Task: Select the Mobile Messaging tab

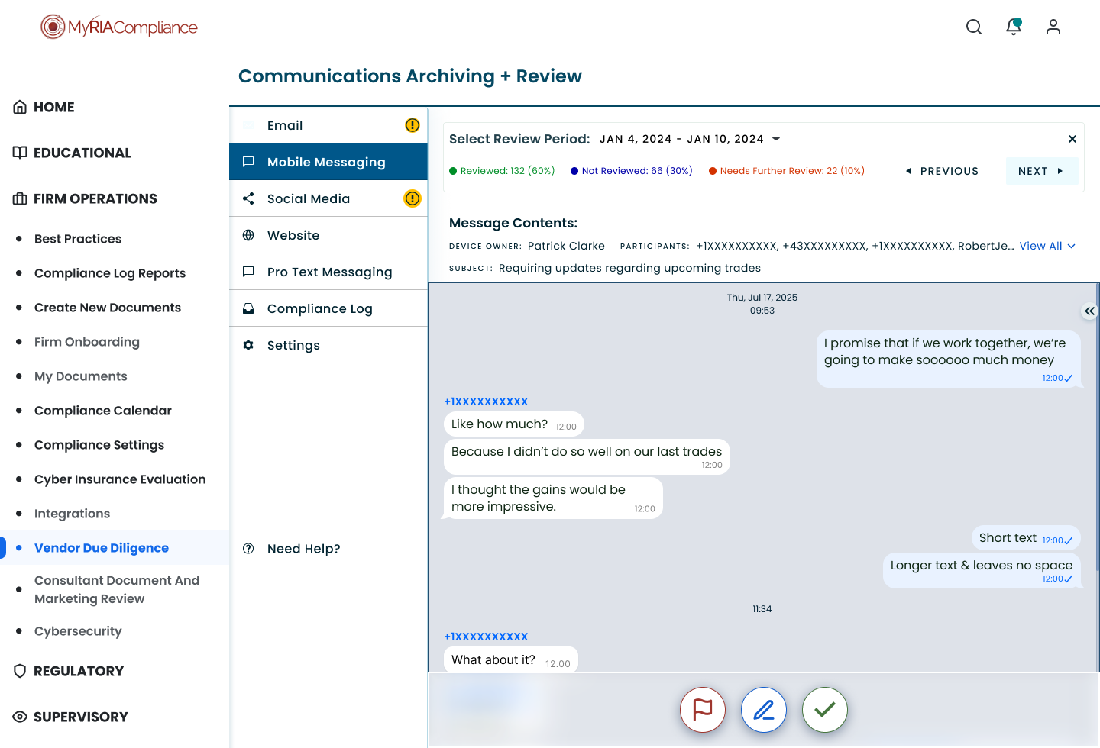Action: (x=328, y=162)
